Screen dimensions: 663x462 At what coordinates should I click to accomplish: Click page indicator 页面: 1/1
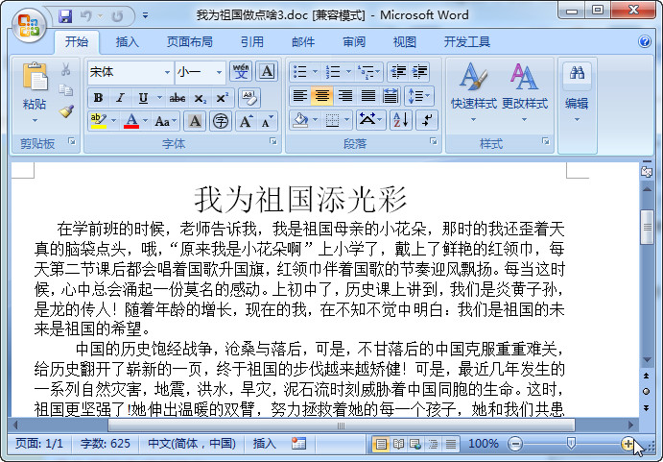(39, 444)
